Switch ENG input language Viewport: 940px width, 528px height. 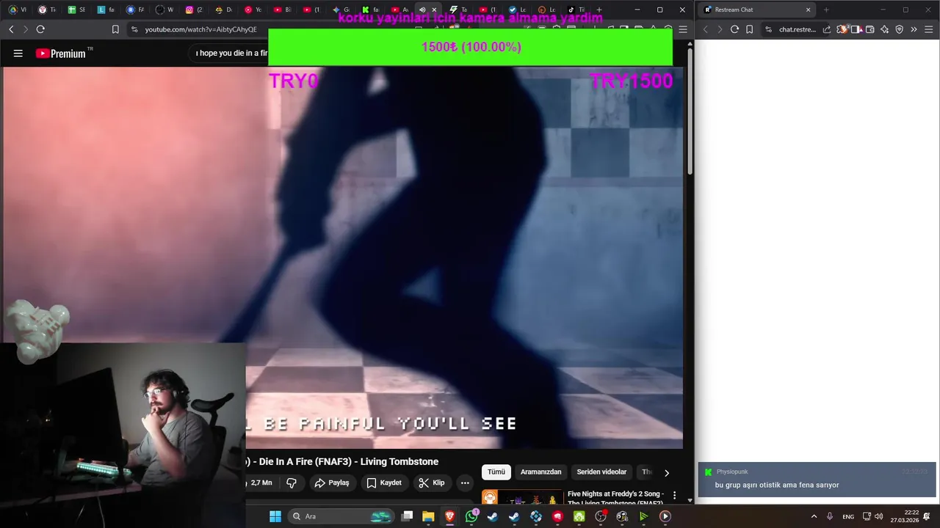click(848, 516)
